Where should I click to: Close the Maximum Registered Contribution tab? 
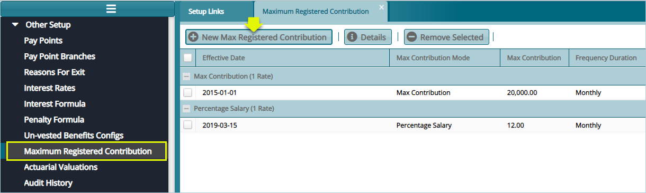pos(381,7)
